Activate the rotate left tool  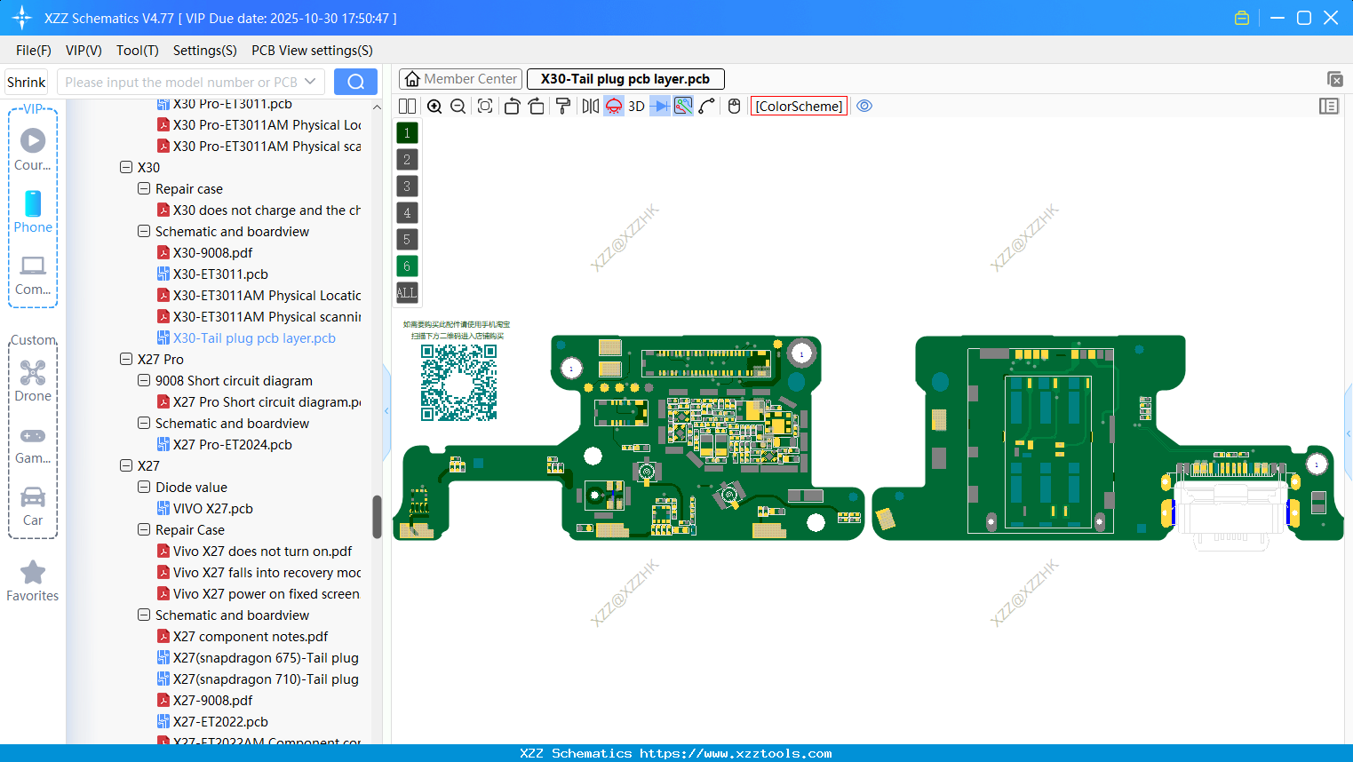tap(512, 106)
